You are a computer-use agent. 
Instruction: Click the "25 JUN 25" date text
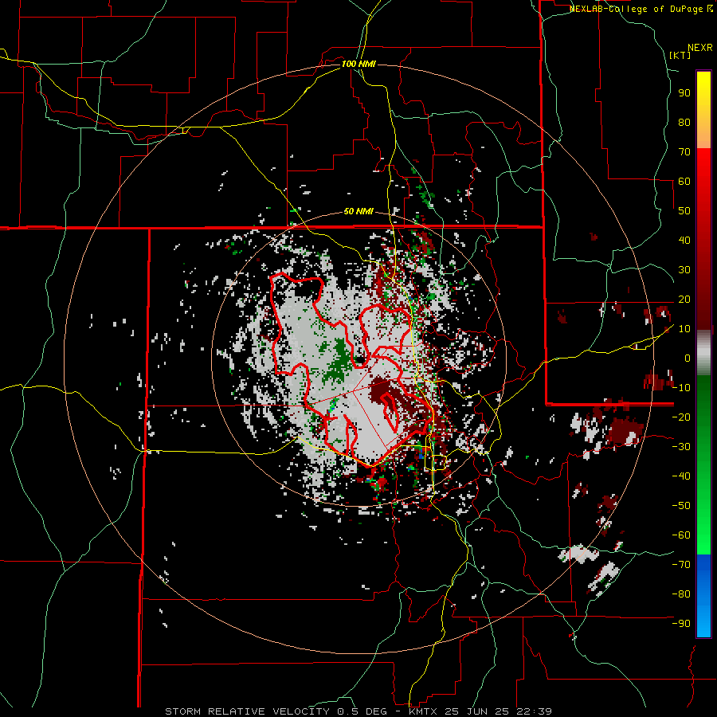click(477, 711)
